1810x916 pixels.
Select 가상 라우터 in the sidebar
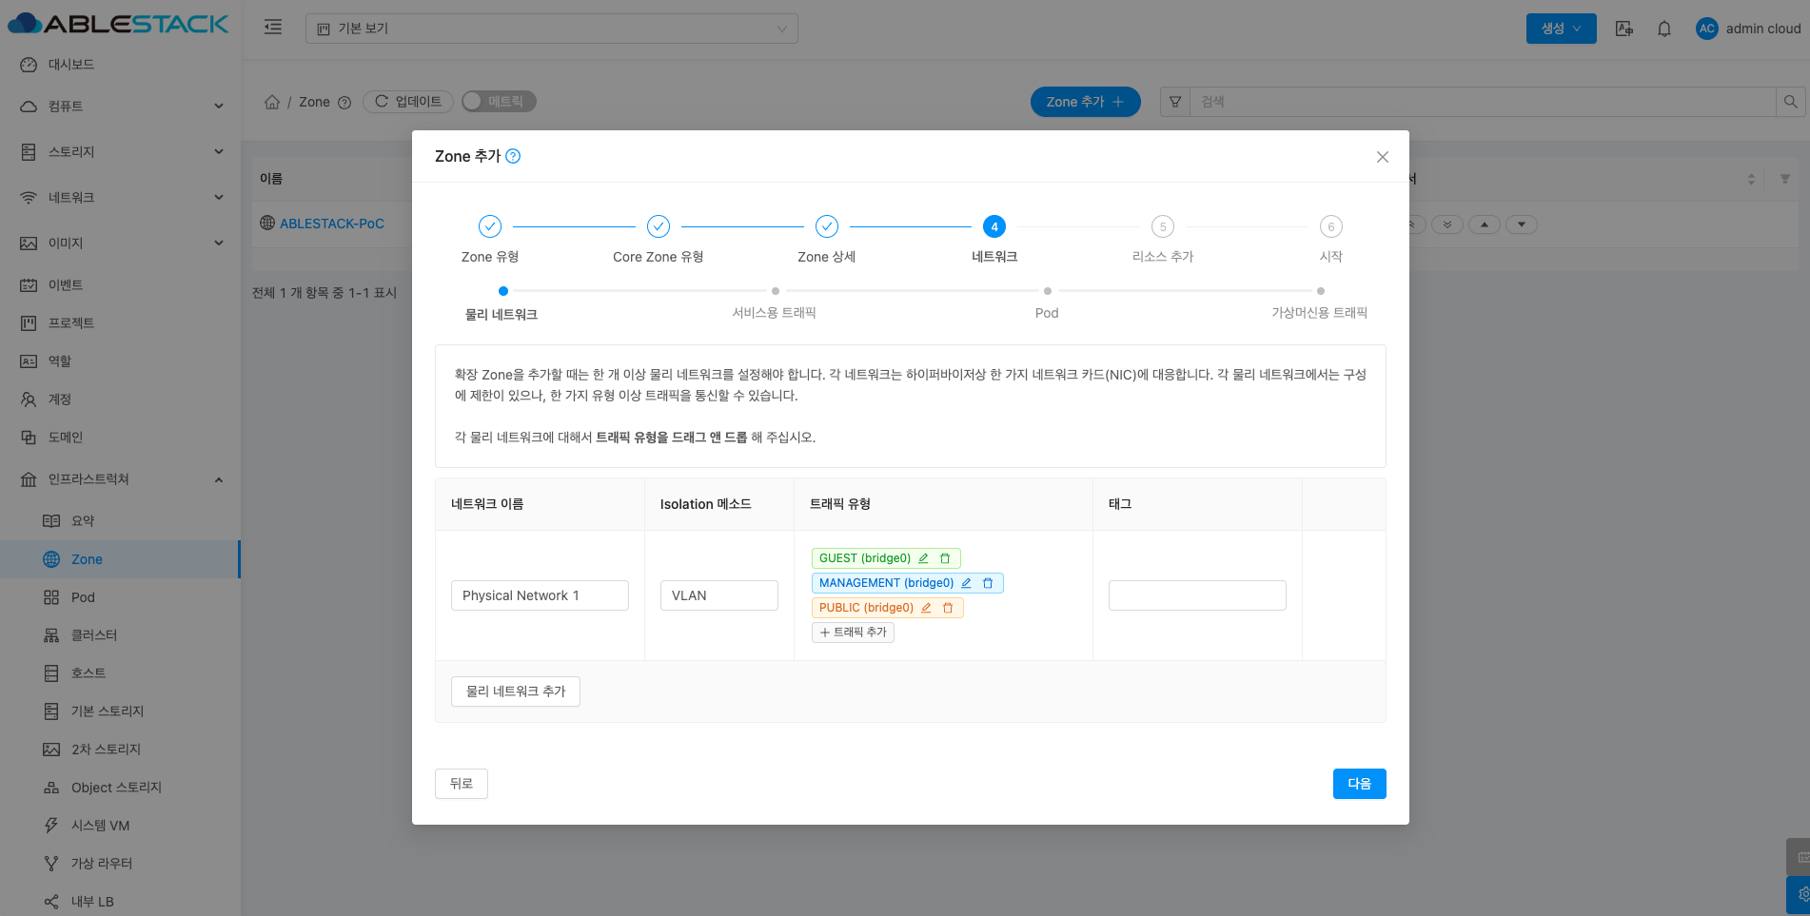120,864
